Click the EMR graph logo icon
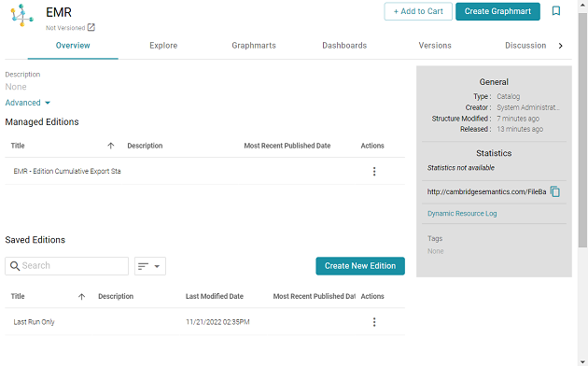This screenshot has width=588, height=366. pyautogui.click(x=21, y=15)
